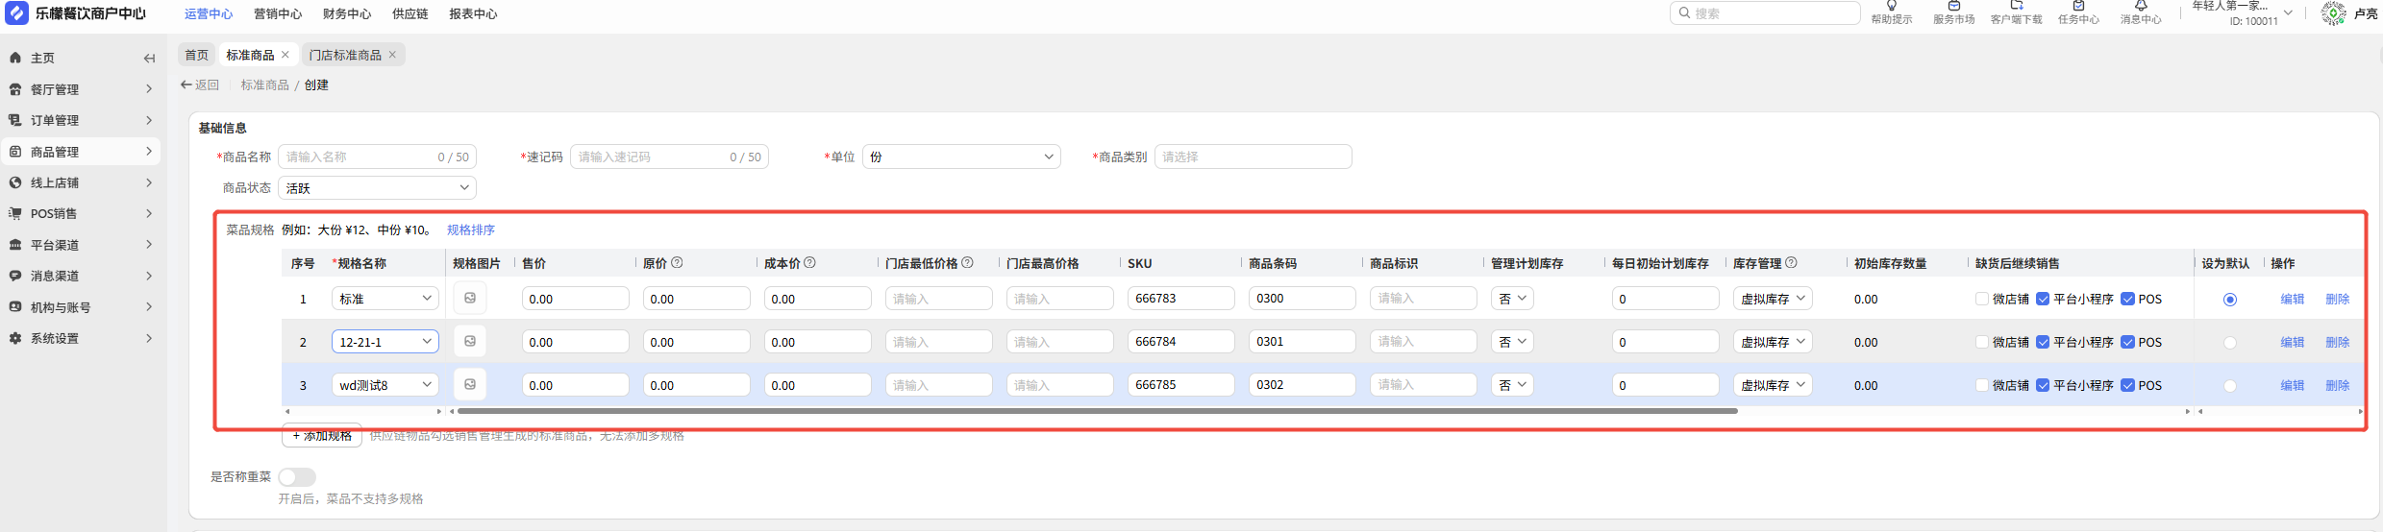
Task: Click the 主页 home icon in sidebar
Action: tap(15, 59)
